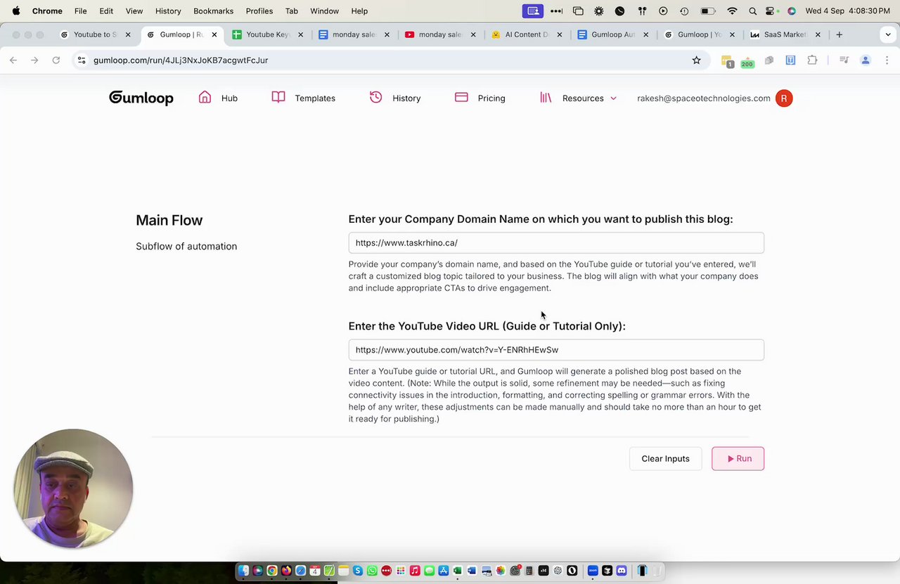Expand the Resources dropdown

click(589, 98)
